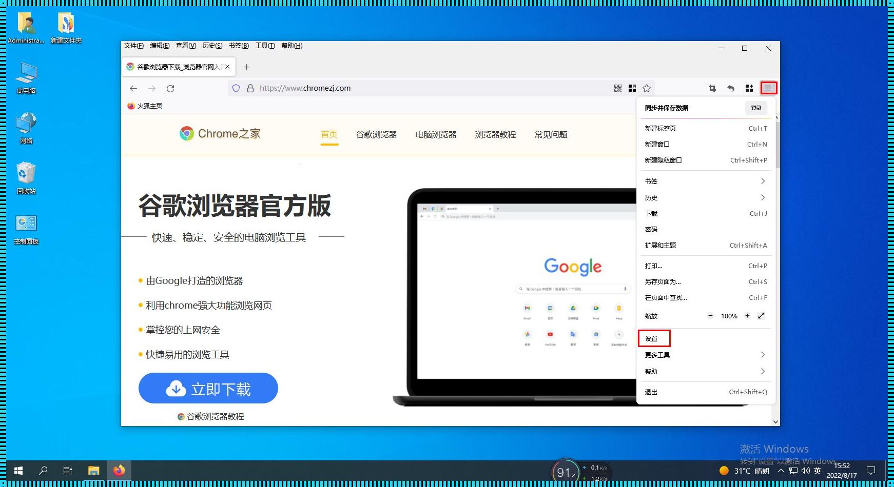The image size is (894, 487).
Task: Go to 常见问题 nav link
Action: pos(551,134)
